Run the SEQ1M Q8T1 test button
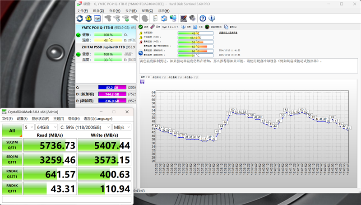The image size is (361, 205). click(x=12, y=145)
